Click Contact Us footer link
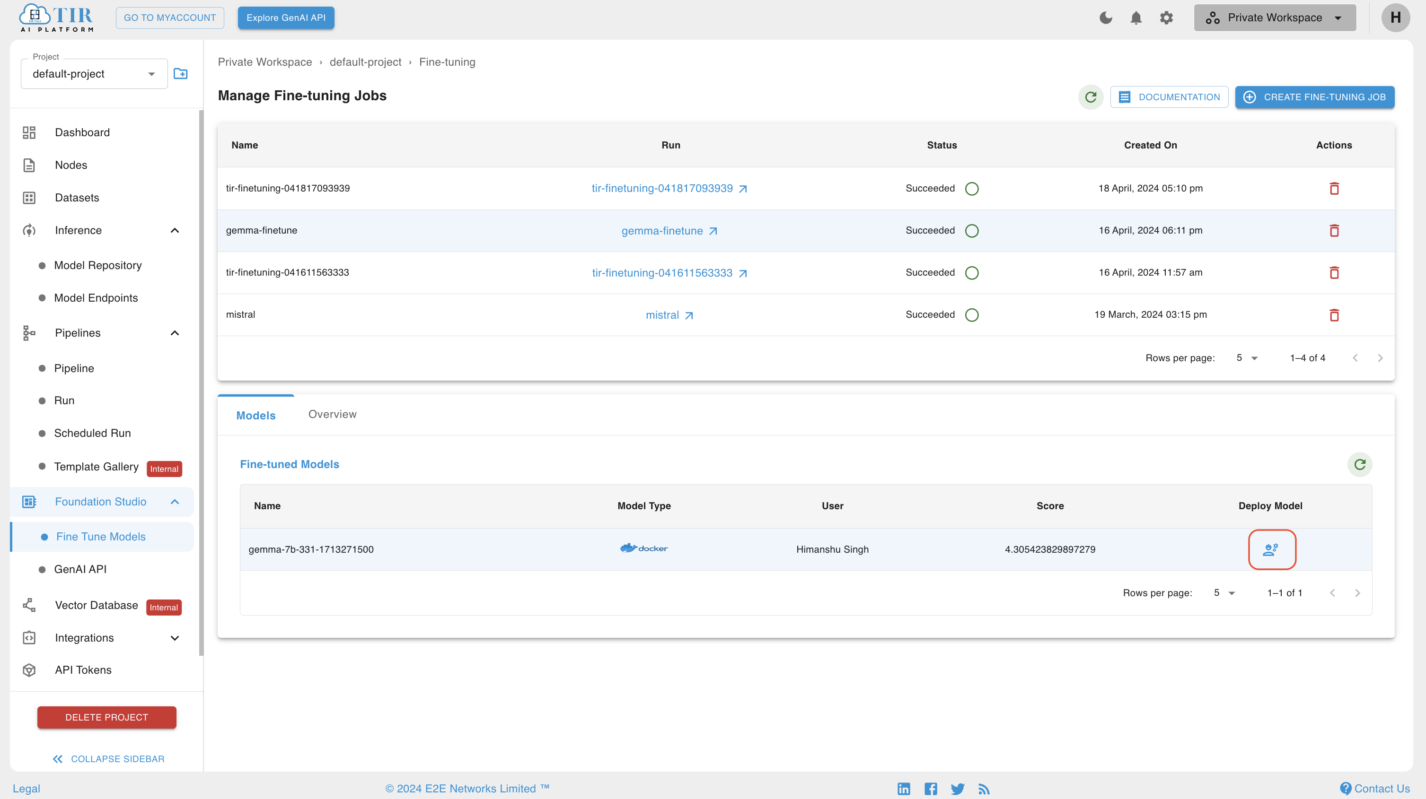 click(x=1374, y=789)
